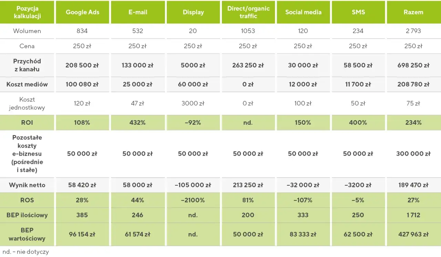This screenshot has height=257, width=441.
Task: Click the ROI row label
Action: click(x=27, y=123)
